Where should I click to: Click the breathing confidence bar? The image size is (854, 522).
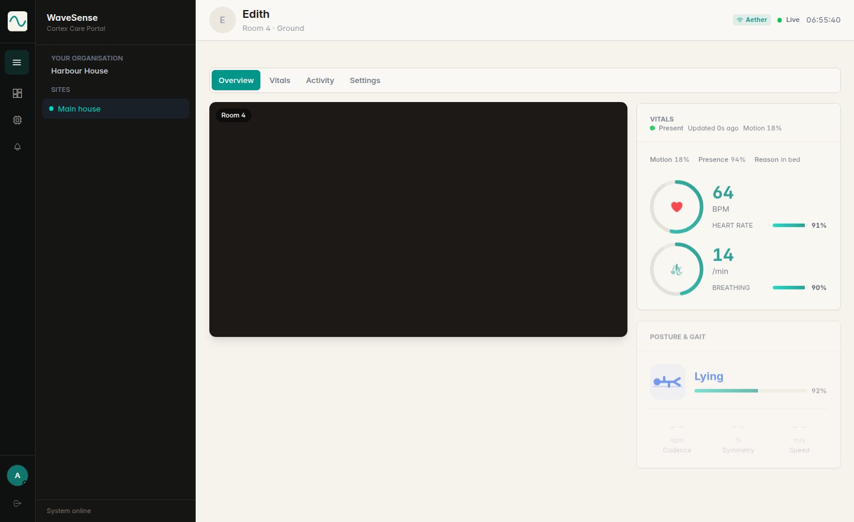click(789, 288)
